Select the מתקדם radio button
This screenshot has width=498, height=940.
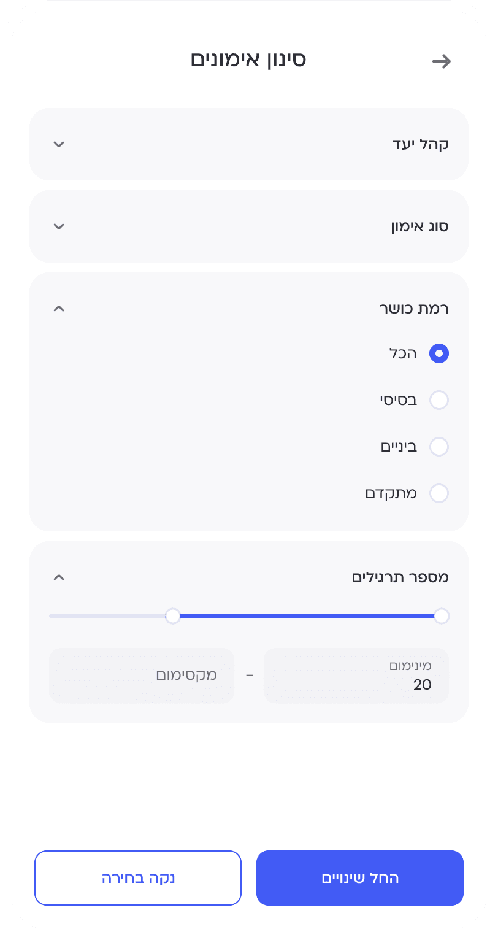point(439,493)
